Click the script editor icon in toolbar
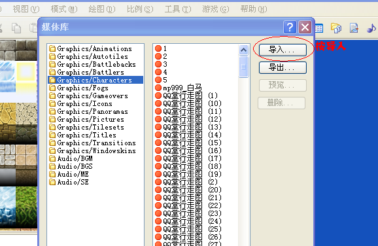The height and width of the screenshot is (246, 378). click(354, 28)
